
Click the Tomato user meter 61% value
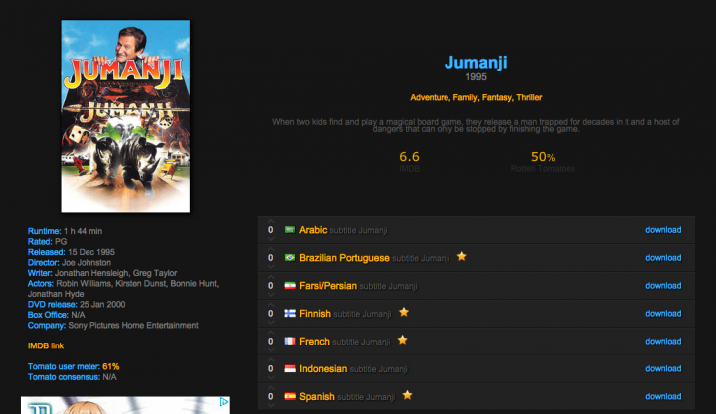[111, 366]
